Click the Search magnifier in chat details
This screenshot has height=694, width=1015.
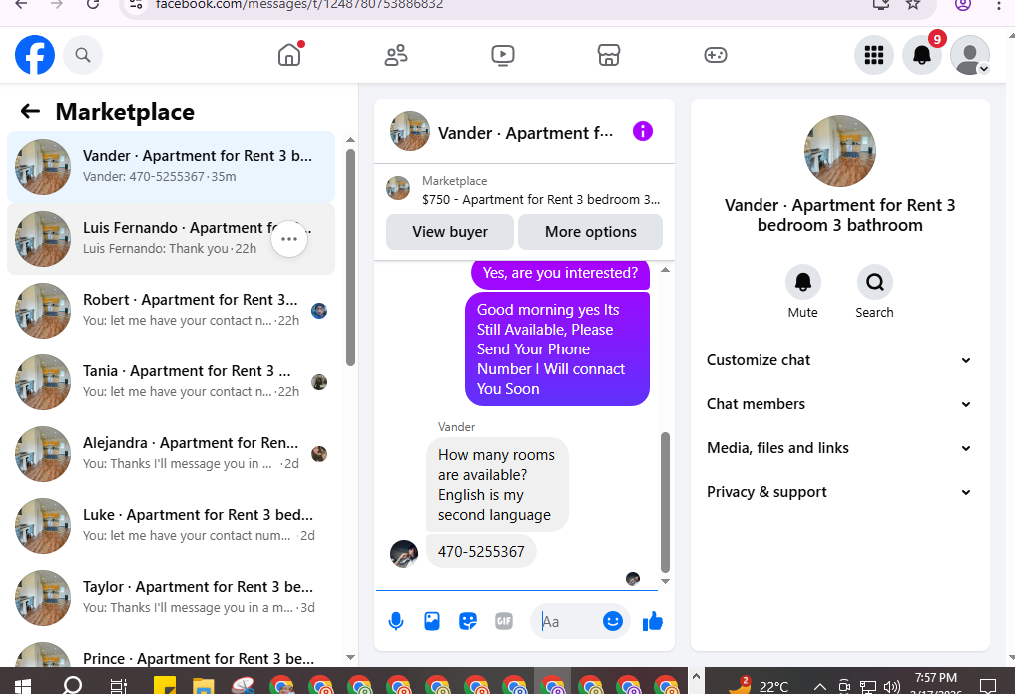coord(875,282)
